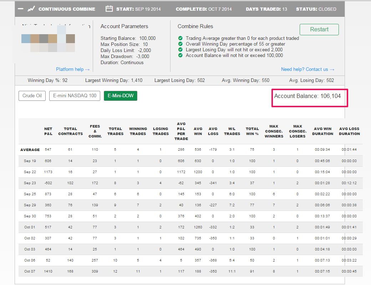Click the Winning Day %: 92 statistic
Image resolution: width=371 pixels, height=285 pixels.
47,81
